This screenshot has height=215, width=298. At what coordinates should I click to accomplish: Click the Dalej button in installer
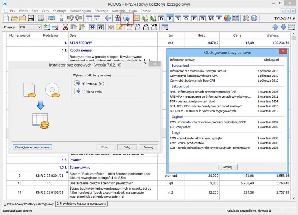pyautogui.click(x=127, y=147)
